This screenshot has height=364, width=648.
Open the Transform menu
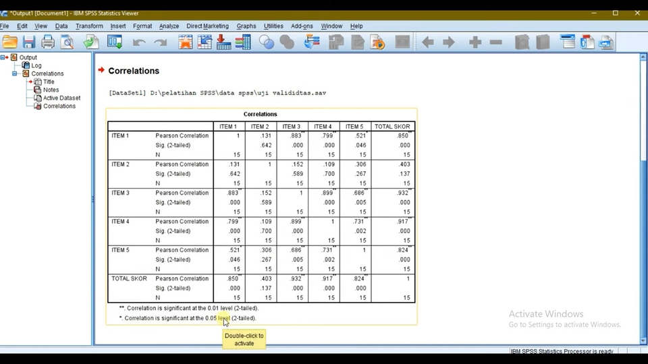pyautogui.click(x=89, y=26)
